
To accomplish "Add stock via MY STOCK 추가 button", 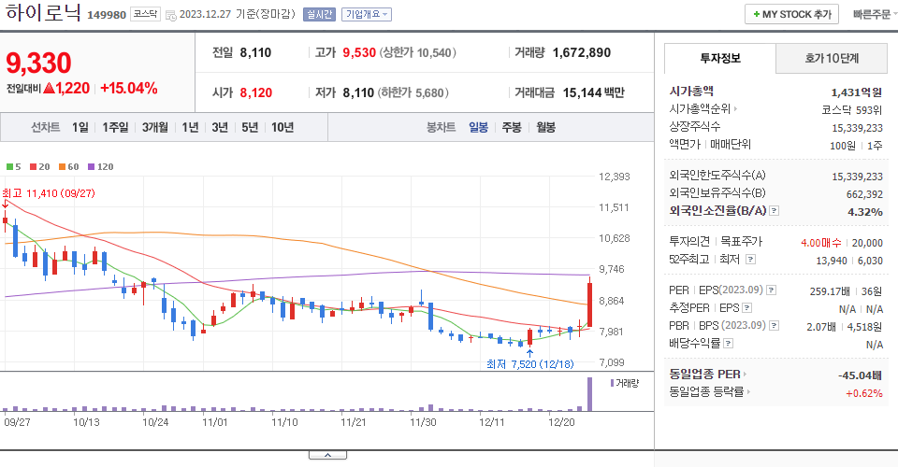I will point(791,14).
